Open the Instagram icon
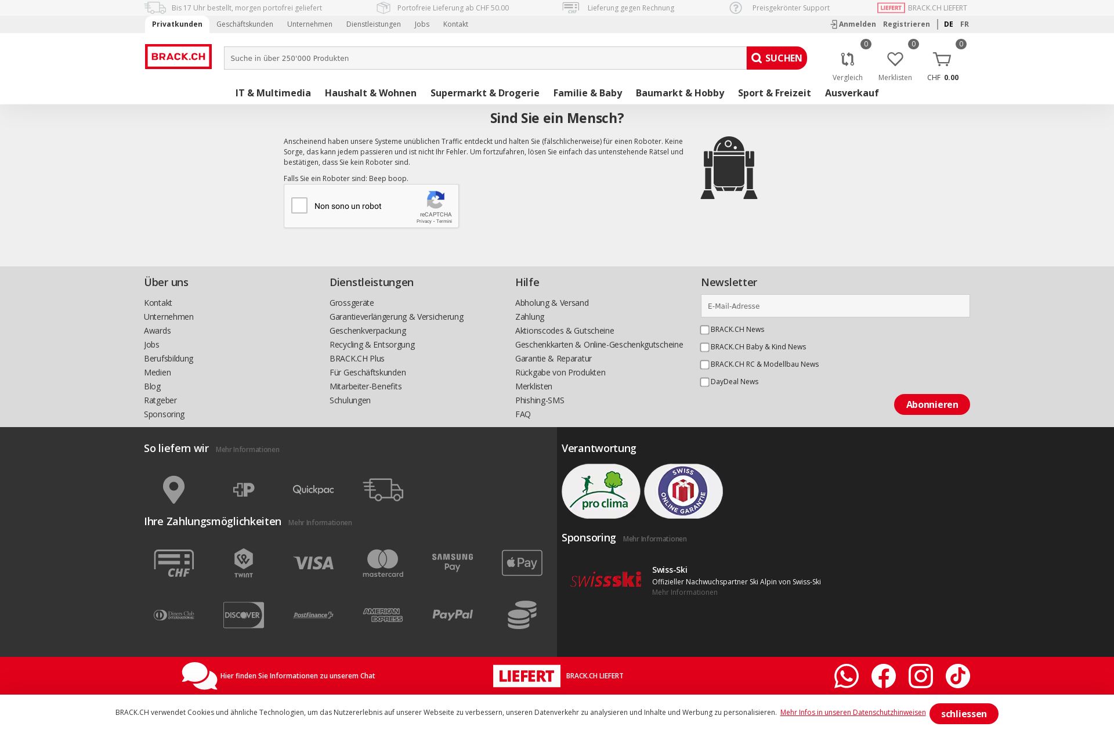Image resolution: width=1114 pixels, height=730 pixels. coord(921,676)
